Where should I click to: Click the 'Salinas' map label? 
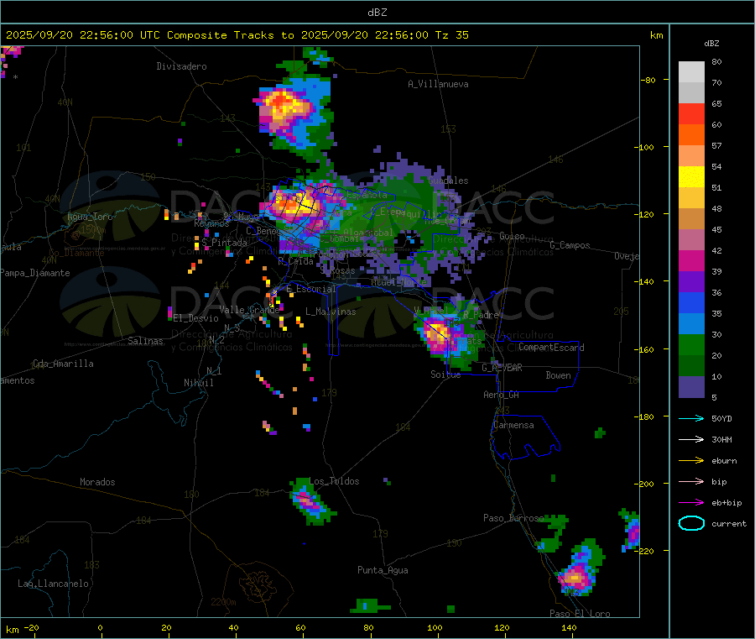145,341
